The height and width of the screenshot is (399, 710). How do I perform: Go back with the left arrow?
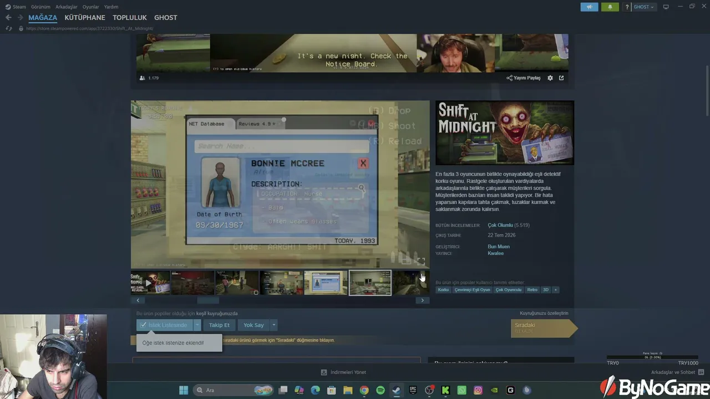(x=8, y=18)
